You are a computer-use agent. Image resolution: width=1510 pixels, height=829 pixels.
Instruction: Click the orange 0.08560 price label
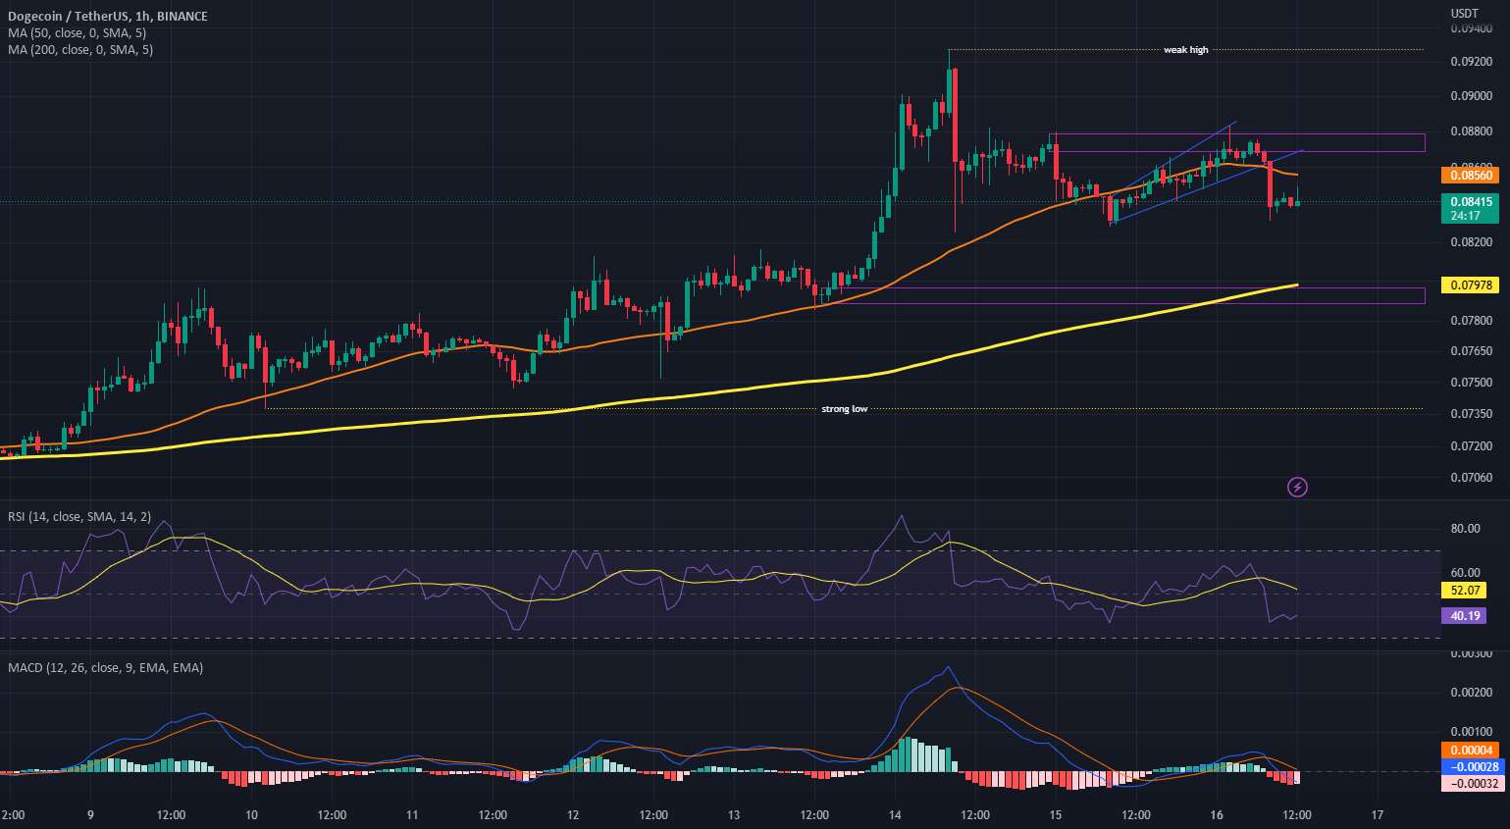[1470, 176]
